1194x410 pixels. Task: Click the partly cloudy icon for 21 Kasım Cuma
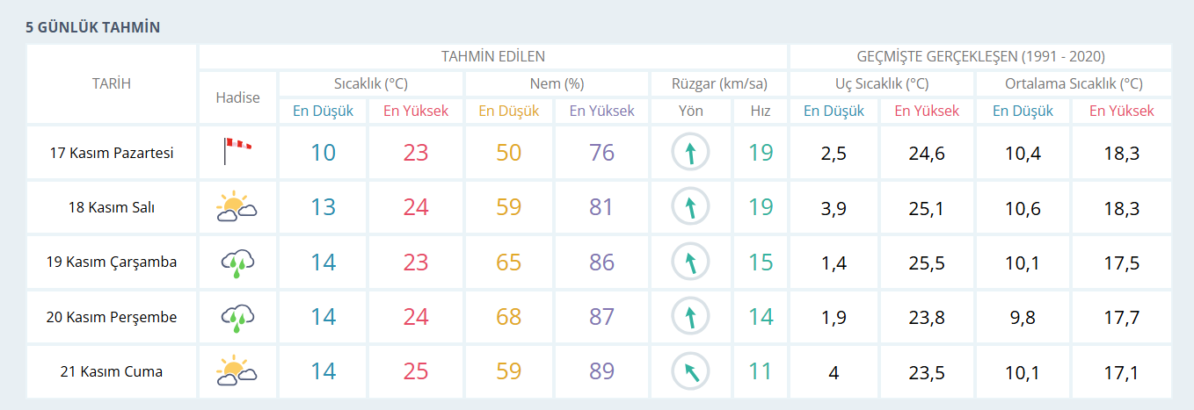pyautogui.click(x=237, y=371)
